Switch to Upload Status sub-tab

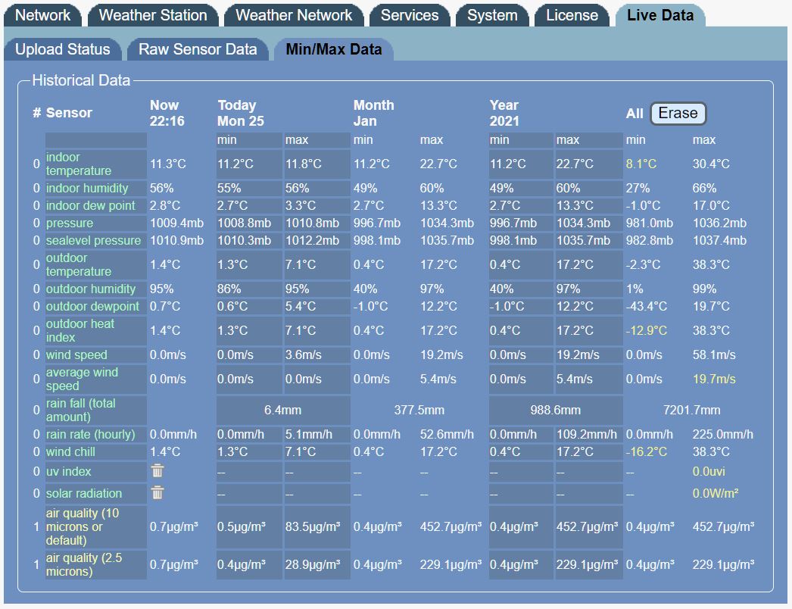click(x=63, y=49)
